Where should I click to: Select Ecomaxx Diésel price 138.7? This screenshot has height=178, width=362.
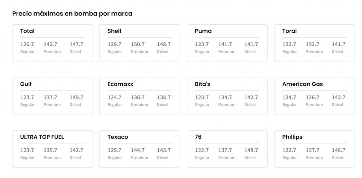tap(164, 97)
